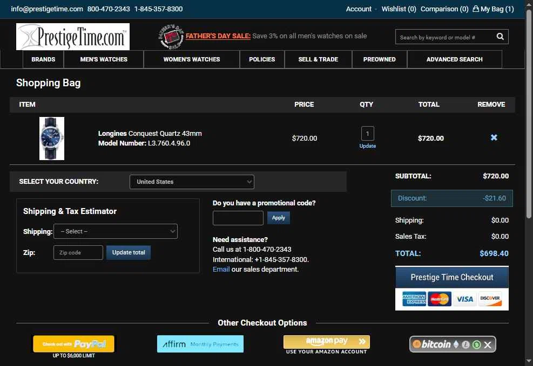Image resolution: width=533 pixels, height=366 pixels.
Task: Click the Father's Day Sale badge
Action: (x=171, y=37)
